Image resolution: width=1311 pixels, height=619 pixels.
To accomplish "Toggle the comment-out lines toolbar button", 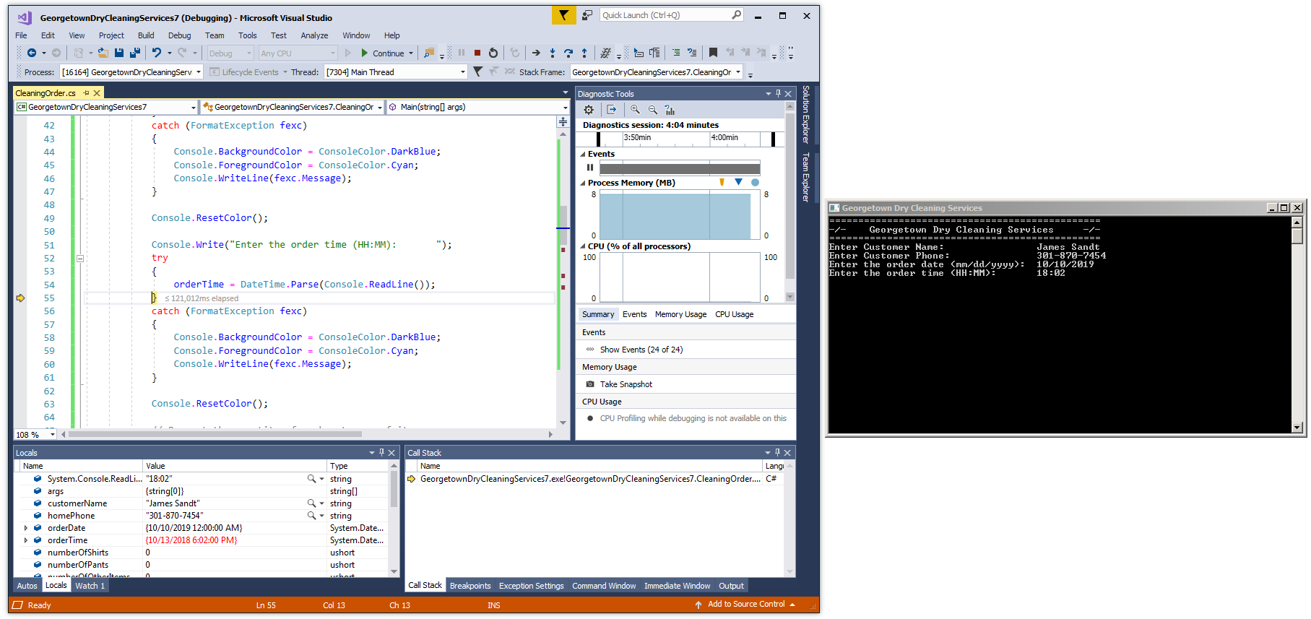I will click(676, 53).
